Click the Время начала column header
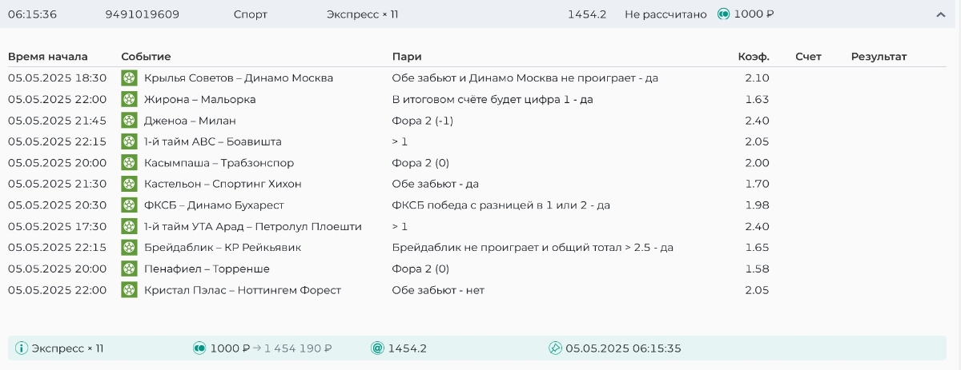Image resolution: width=961 pixels, height=370 pixels. (48, 57)
